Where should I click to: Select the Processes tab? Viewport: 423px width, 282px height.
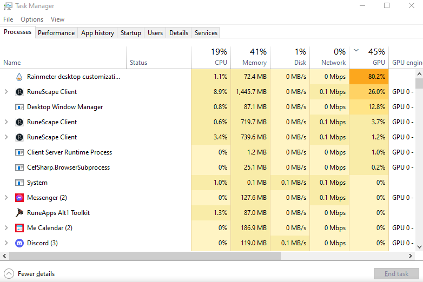coord(17,32)
